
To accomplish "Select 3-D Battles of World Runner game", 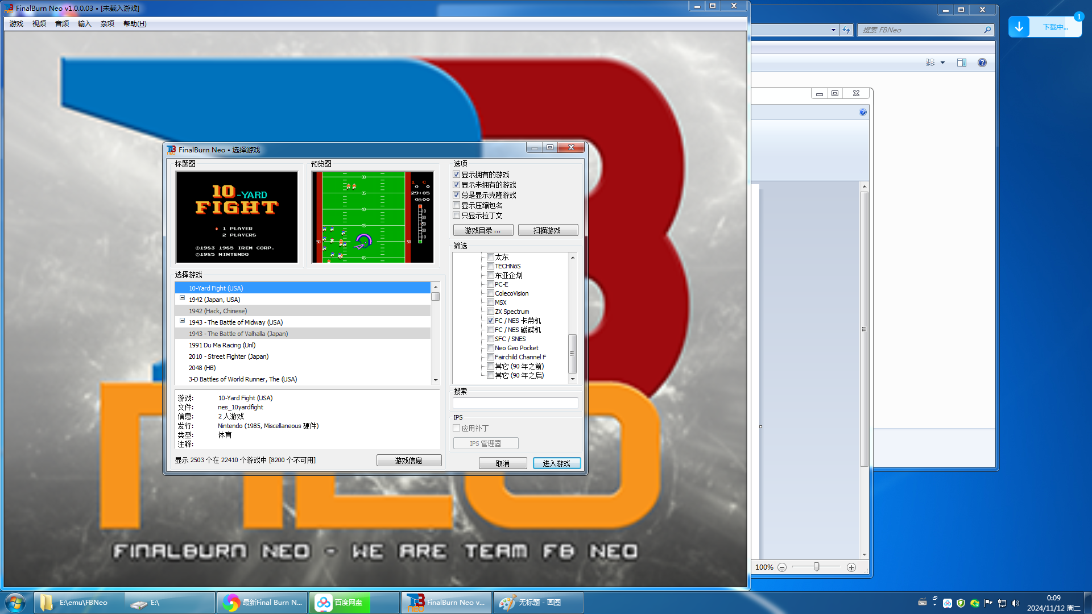I will pos(303,379).
